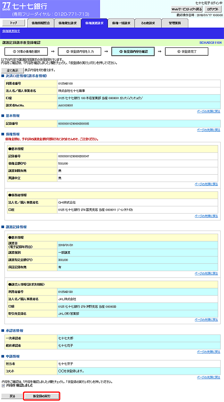Select debtor name GHI株式会社
Screen dimensions: 224x402
coord(67,203)
